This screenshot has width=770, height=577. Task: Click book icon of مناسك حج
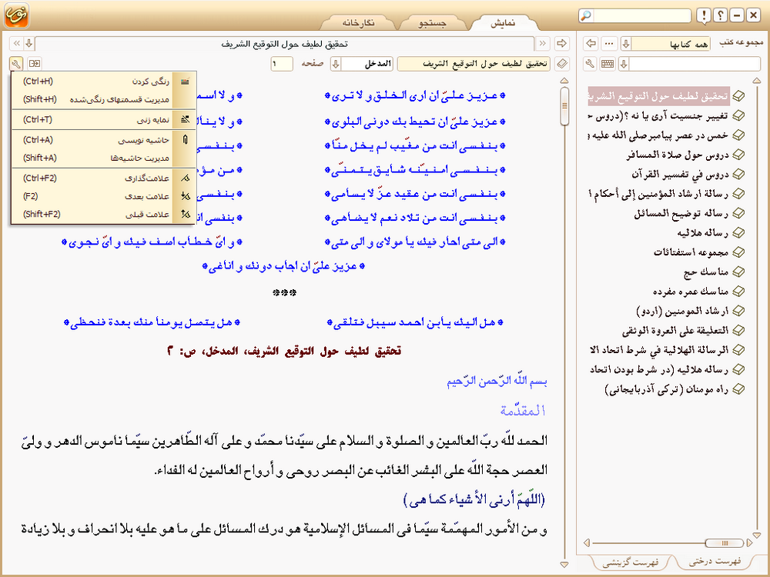(738, 272)
